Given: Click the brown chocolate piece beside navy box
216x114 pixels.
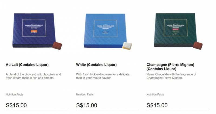Looking at the screenshot, I should (x=57, y=46).
